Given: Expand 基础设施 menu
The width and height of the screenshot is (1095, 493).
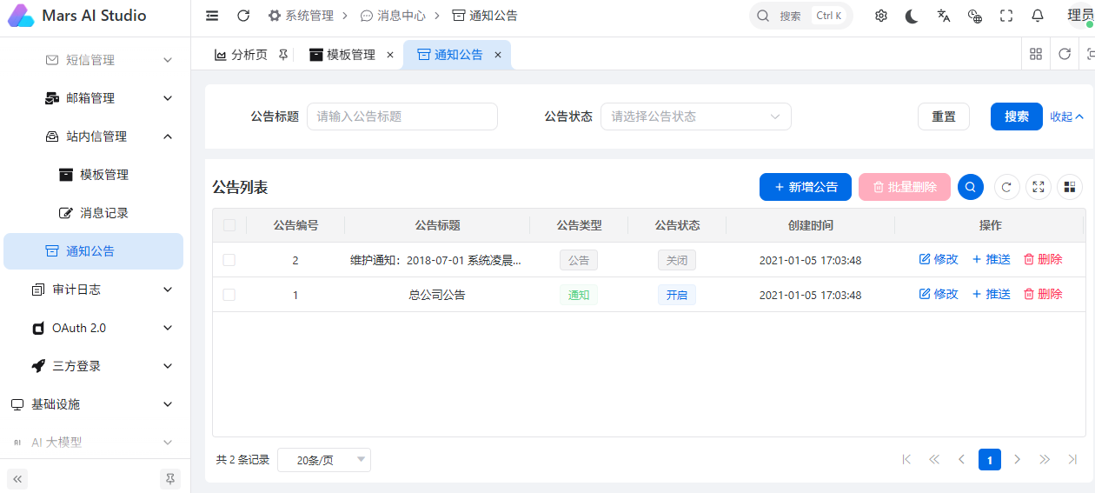Looking at the screenshot, I should (96, 404).
